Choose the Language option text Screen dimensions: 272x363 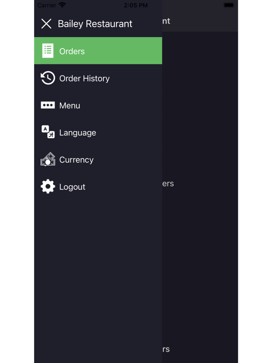pyautogui.click(x=78, y=133)
